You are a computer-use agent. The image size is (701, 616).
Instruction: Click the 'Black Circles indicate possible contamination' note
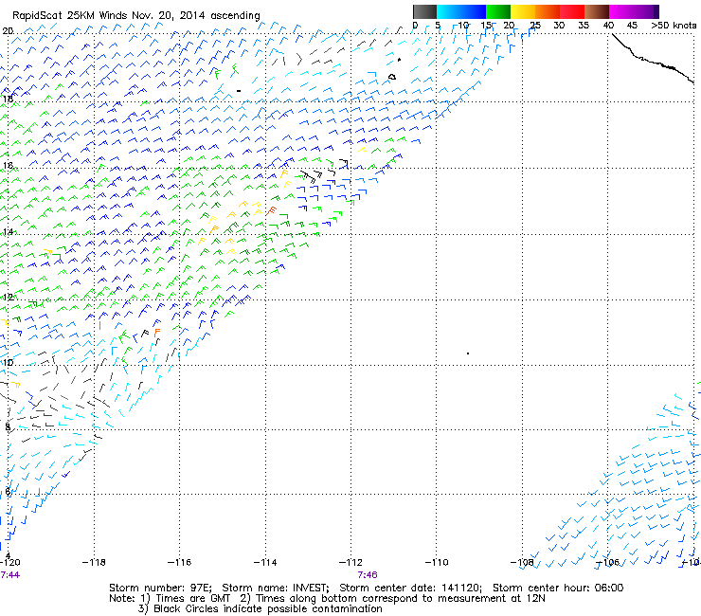click(x=268, y=608)
